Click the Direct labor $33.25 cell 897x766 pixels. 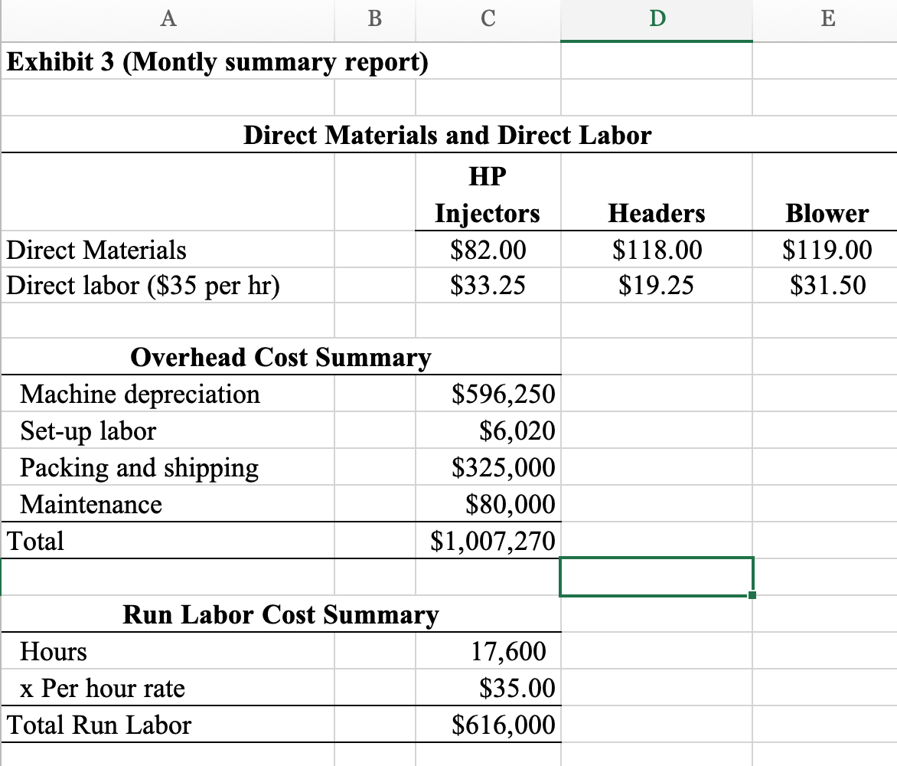coord(487,285)
